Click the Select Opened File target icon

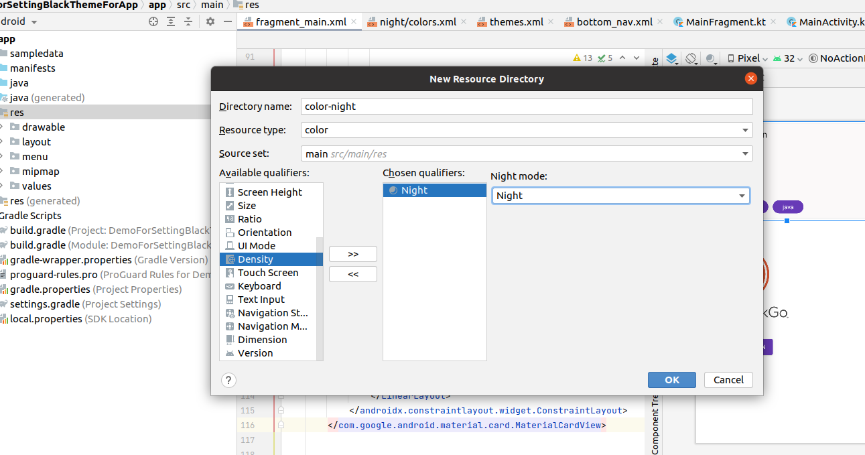click(x=153, y=21)
